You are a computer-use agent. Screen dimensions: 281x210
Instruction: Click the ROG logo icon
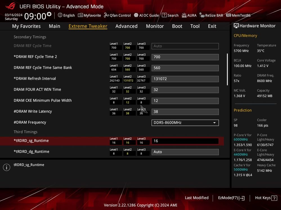pos(10,6)
